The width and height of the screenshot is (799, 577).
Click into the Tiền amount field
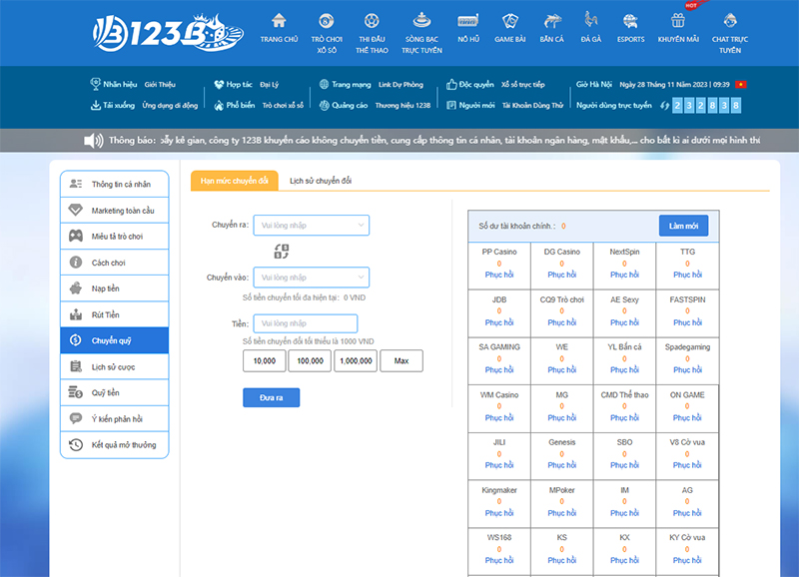pyautogui.click(x=306, y=323)
